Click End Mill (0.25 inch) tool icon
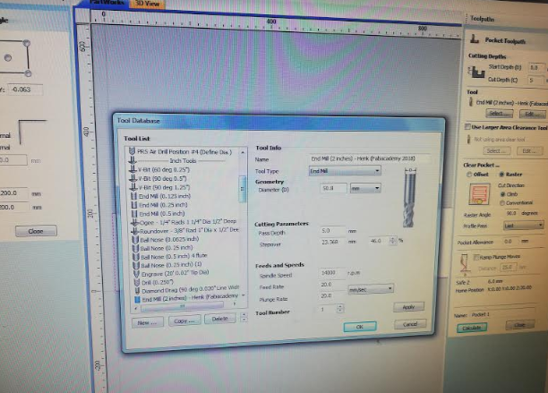Image resolution: width=548 pixels, height=393 pixels. point(134,205)
